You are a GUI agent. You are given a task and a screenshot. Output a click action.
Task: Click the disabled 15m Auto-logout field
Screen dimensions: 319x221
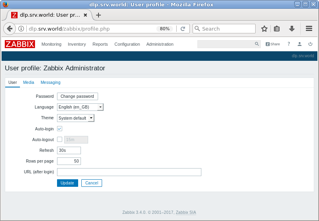tap(76, 140)
